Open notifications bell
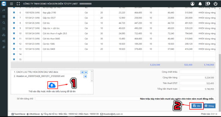 tap(200, 4)
